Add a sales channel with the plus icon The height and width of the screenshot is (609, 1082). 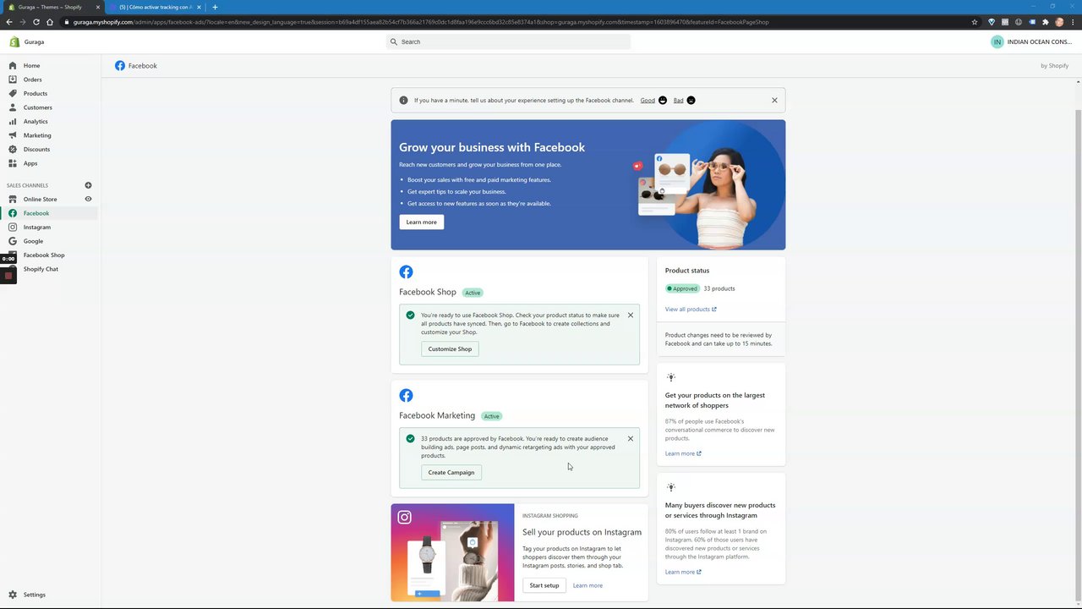88,185
